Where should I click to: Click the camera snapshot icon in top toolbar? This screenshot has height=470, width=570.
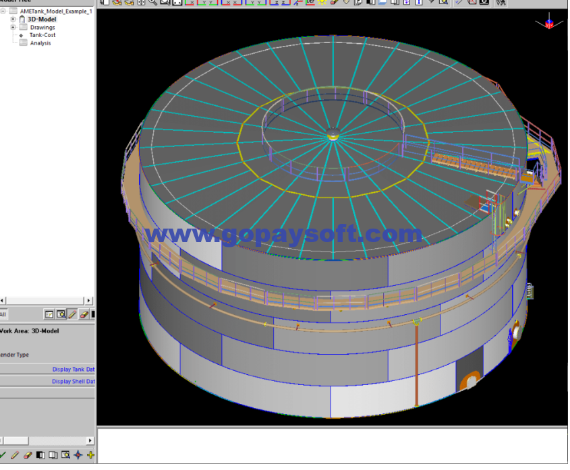[484, 2]
